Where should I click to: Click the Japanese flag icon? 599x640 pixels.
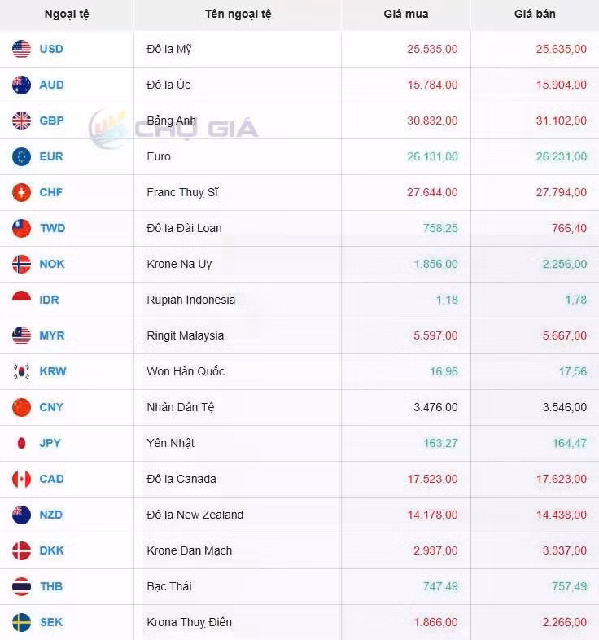pyautogui.click(x=22, y=443)
